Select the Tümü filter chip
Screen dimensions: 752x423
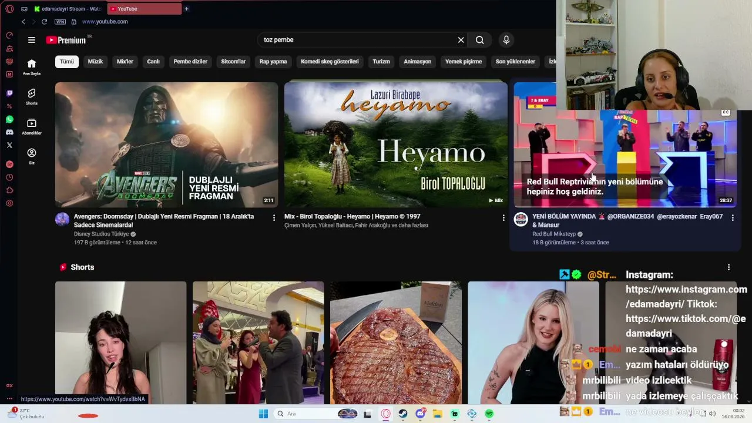67,62
